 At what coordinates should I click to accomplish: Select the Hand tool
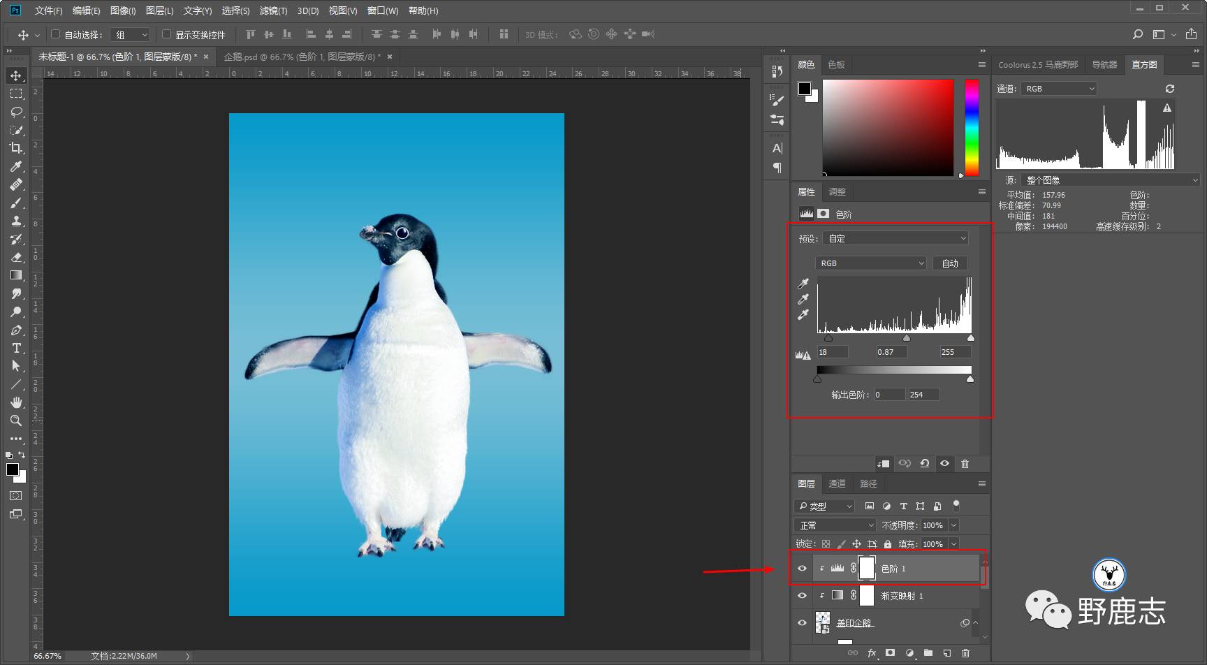point(15,402)
